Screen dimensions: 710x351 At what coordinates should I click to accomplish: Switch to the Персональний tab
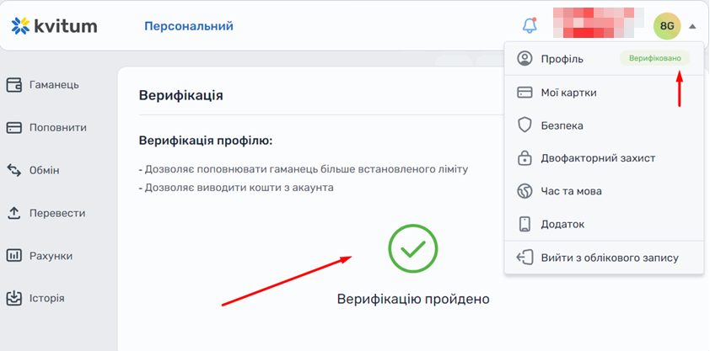click(x=189, y=26)
